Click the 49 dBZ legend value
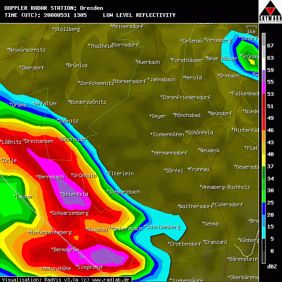282x282 pixels. [270, 118]
